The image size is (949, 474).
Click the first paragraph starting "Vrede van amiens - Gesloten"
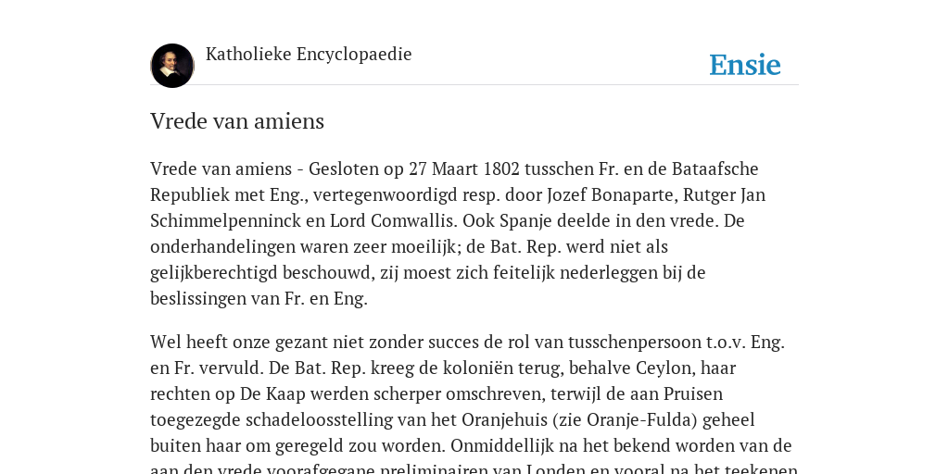(x=458, y=233)
